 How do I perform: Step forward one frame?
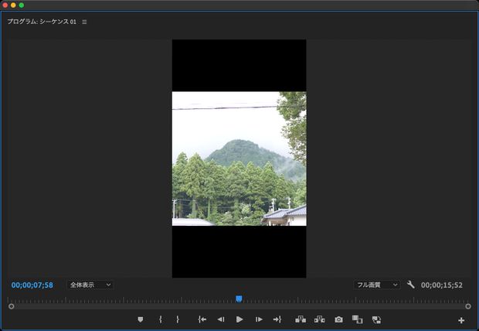(259, 319)
